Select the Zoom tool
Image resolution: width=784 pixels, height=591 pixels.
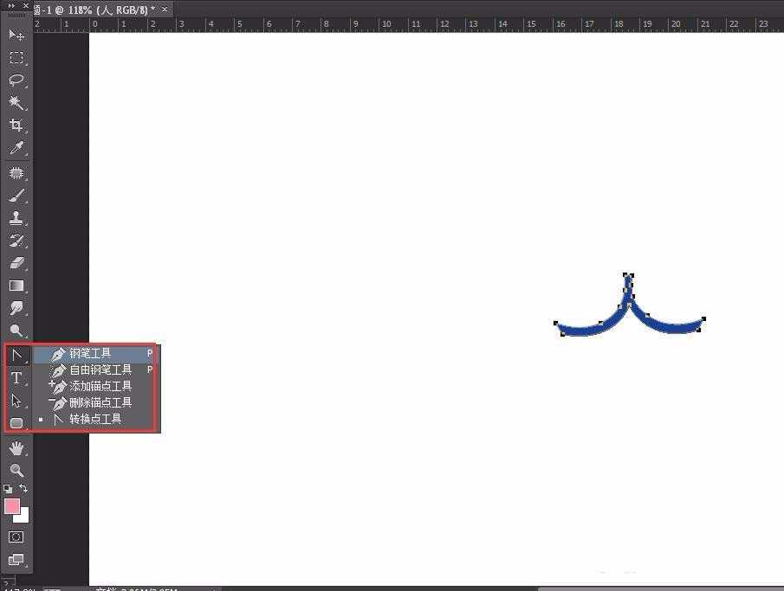point(16,470)
